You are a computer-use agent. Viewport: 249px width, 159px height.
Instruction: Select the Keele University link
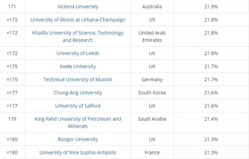click(x=78, y=67)
